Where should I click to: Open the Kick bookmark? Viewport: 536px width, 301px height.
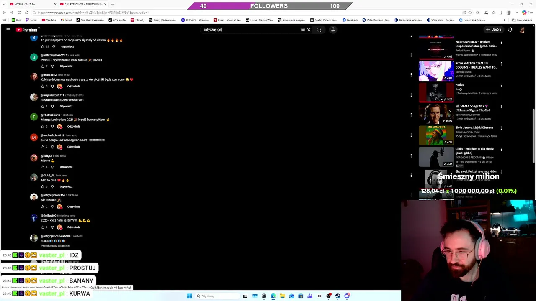pyautogui.click(x=16, y=20)
